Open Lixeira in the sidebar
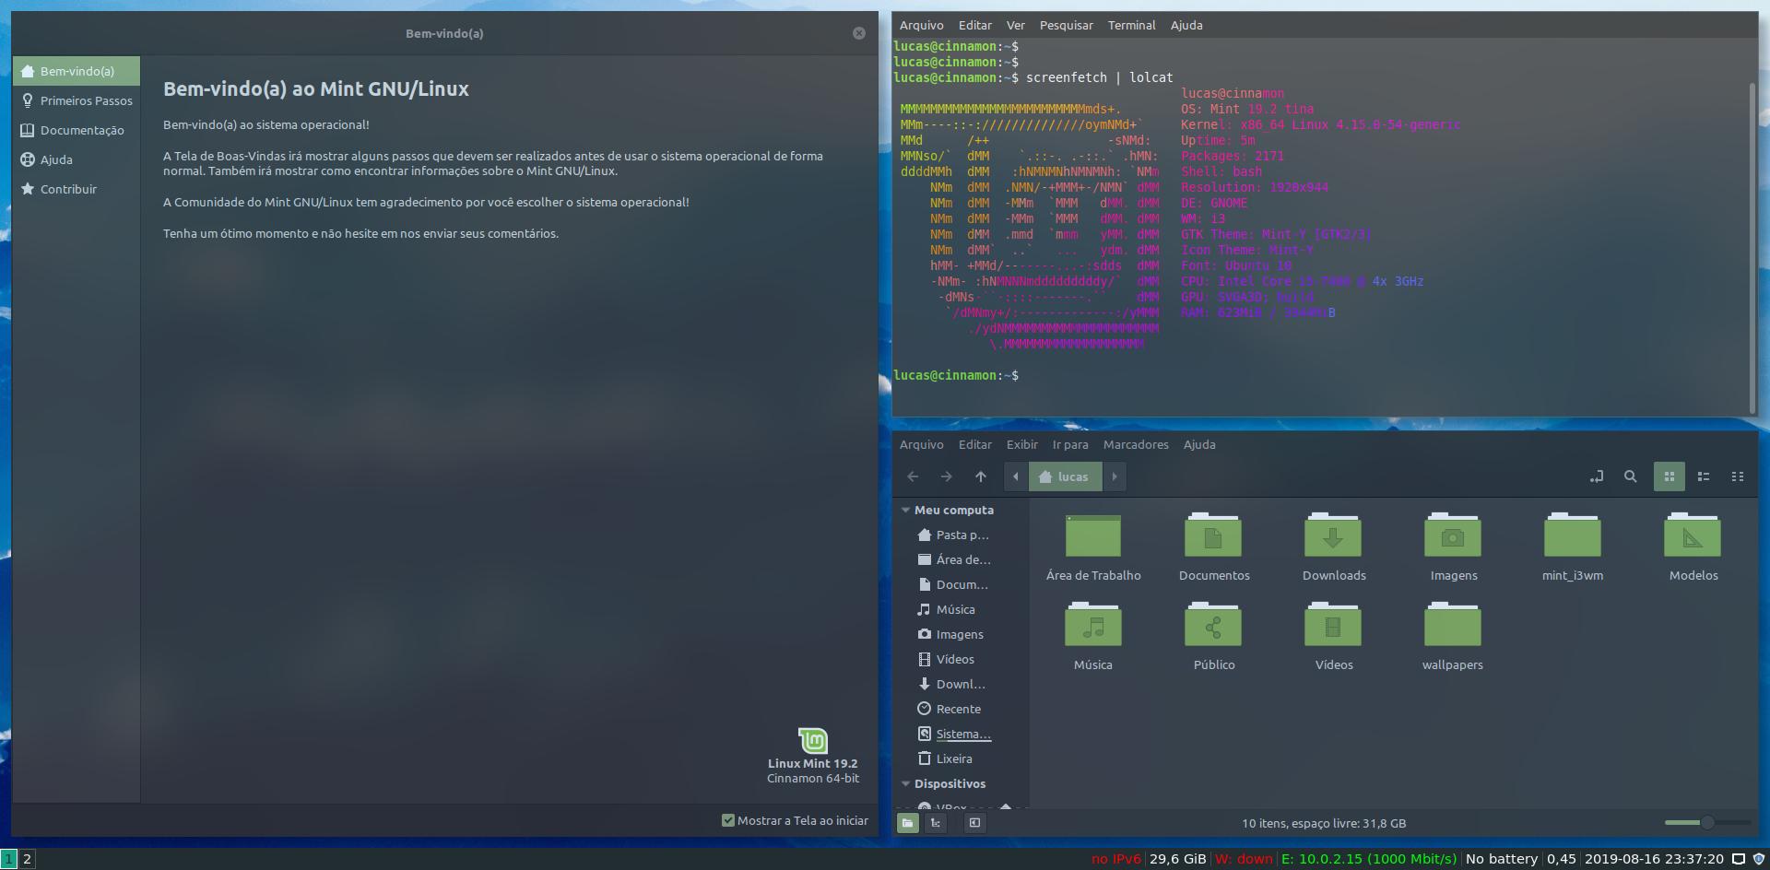The height and width of the screenshot is (870, 1770). pyautogui.click(x=960, y=758)
